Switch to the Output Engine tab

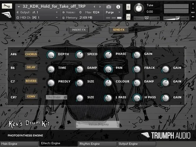click(x=137, y=144)
